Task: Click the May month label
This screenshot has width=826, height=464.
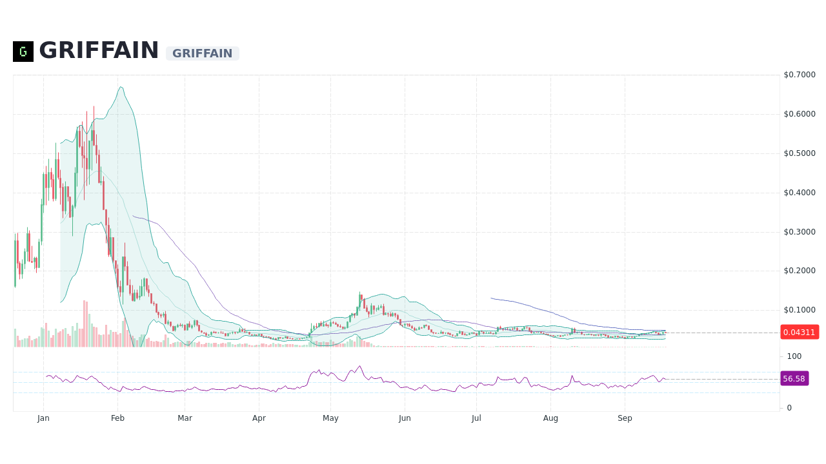Action: point(330,418)
